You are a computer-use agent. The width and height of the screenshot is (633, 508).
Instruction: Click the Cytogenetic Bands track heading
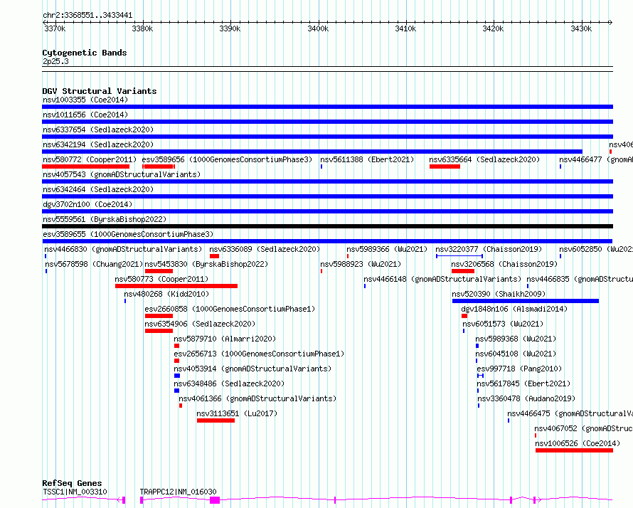click(84, 53)
